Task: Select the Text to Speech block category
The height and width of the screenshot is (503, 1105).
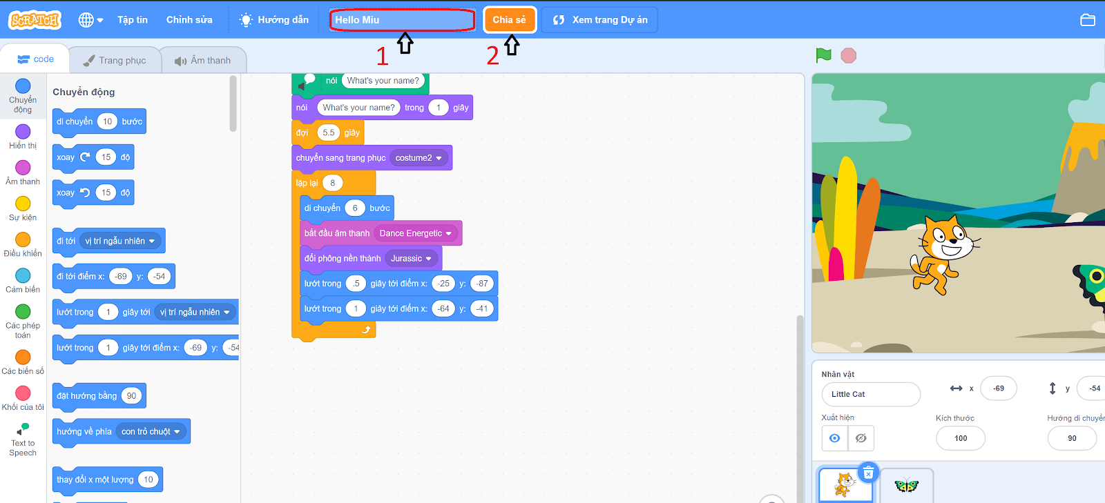Action: [x=23, y=440]
